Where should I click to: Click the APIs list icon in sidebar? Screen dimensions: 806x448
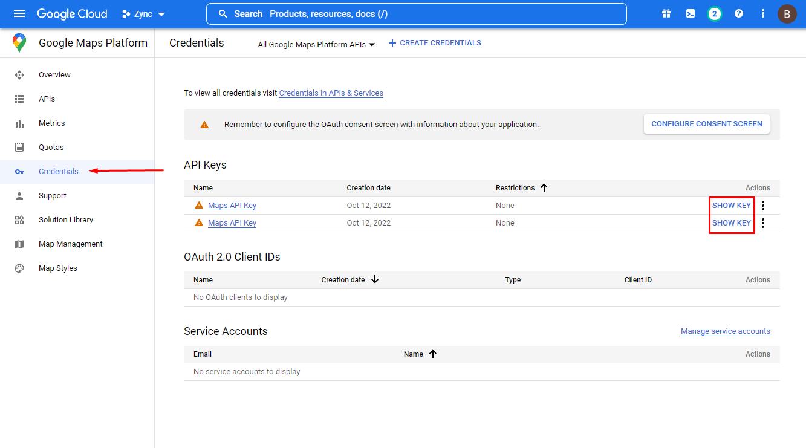coord(19,99)
